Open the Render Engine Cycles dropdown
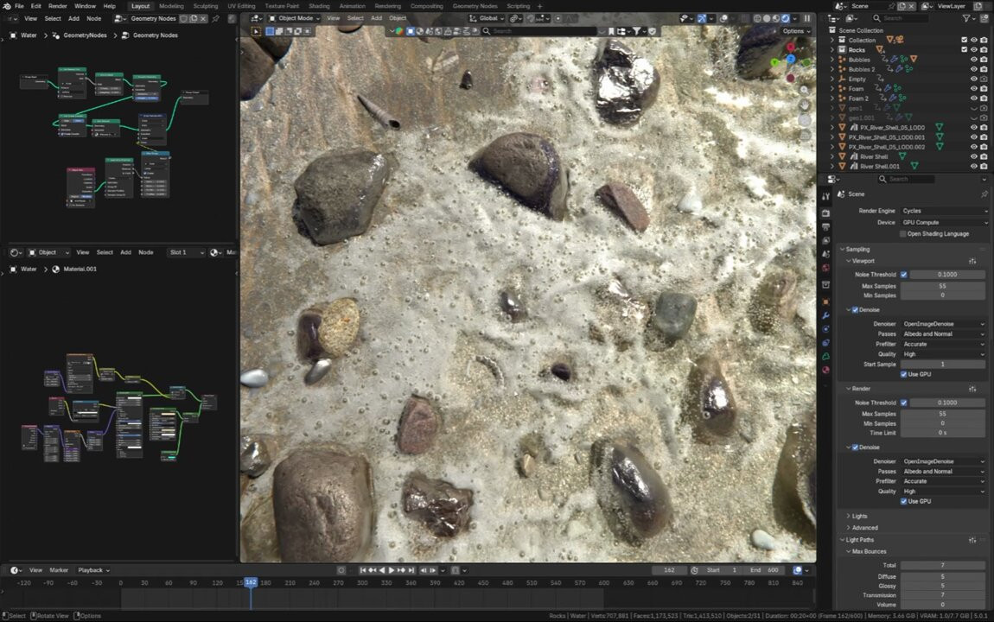Image resolution: width=994 pixels, height=622 pixels. coord(943,211)
